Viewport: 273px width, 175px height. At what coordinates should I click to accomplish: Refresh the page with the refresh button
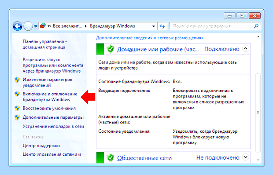(x=162, y=26)
